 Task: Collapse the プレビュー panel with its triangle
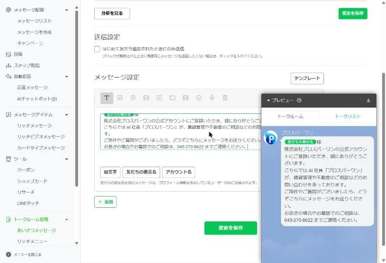click(x=268, y=100)
